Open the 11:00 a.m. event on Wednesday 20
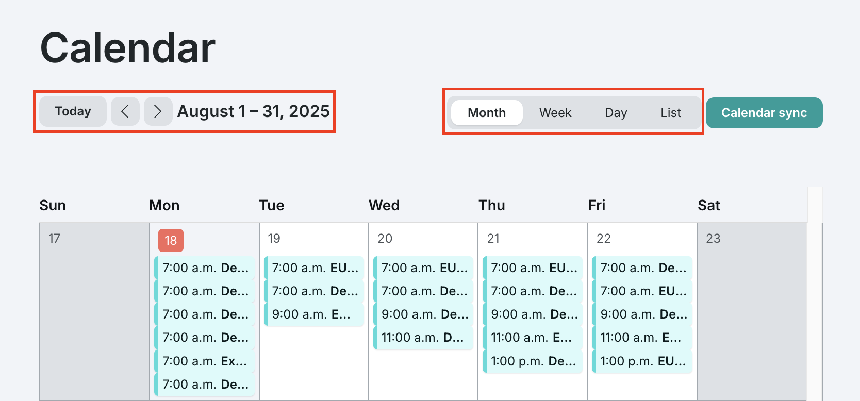This screenshot has width=860, height=401. tap(423, 338)
